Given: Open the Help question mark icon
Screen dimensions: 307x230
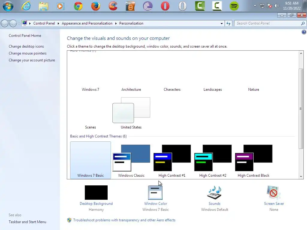Looking at the screenshot, I should pyautogui.click(x=304, y=32).
